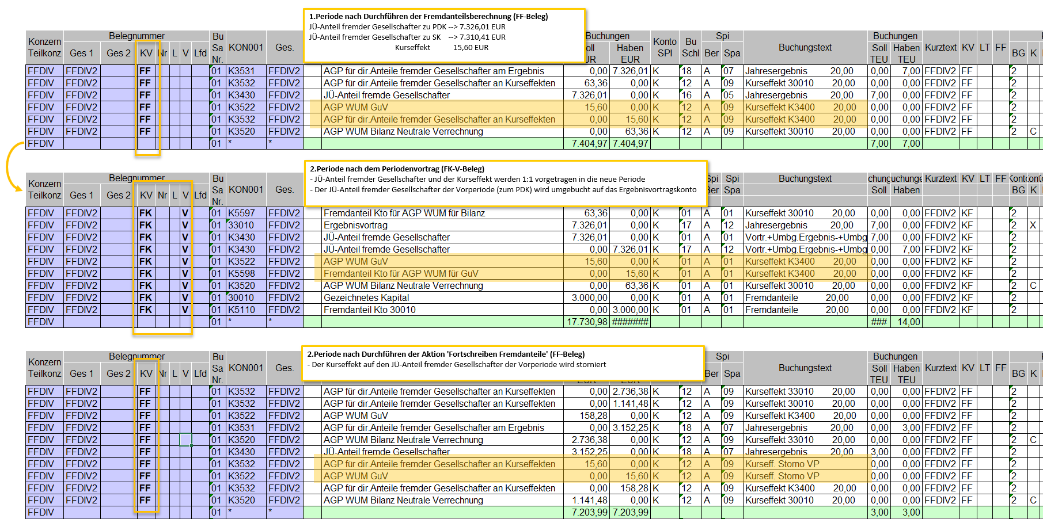Select Spa value 05

coord(732,95)
